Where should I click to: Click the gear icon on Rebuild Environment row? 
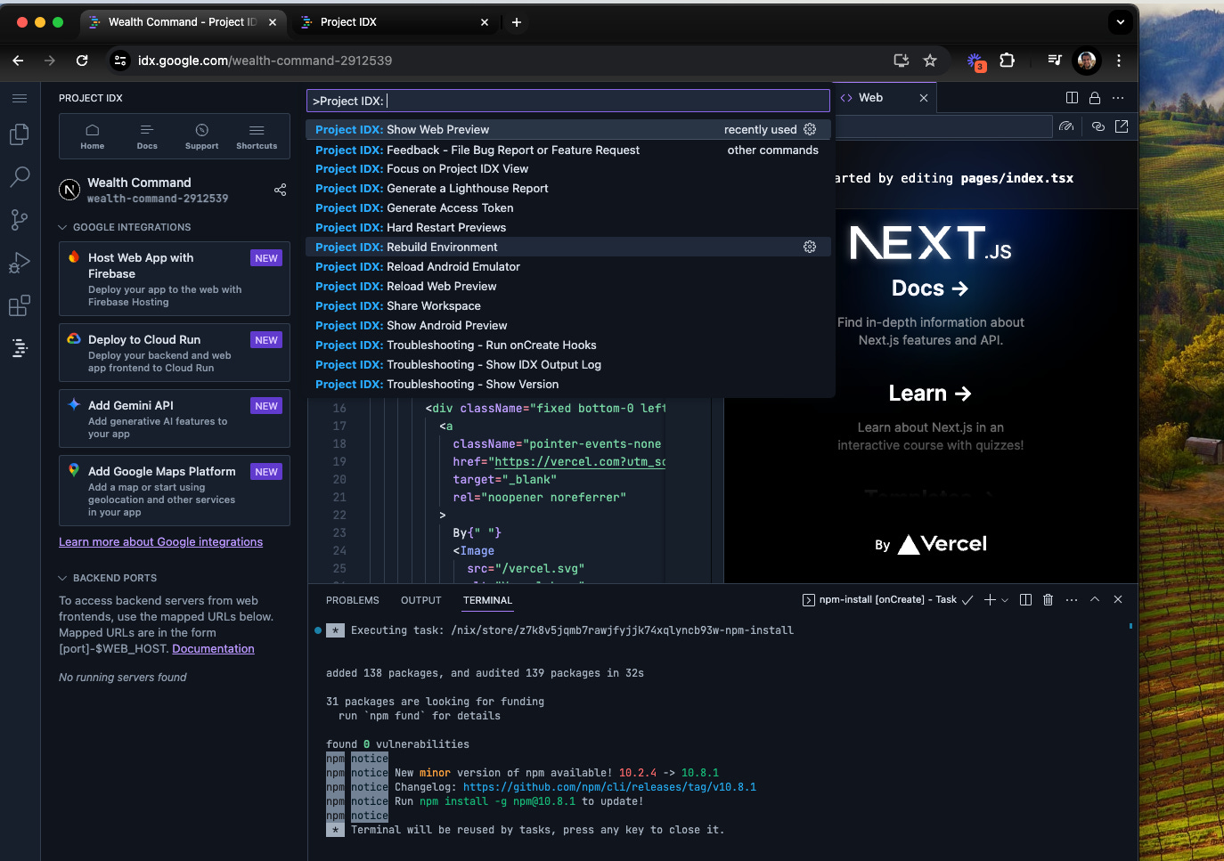coord(810,247)
